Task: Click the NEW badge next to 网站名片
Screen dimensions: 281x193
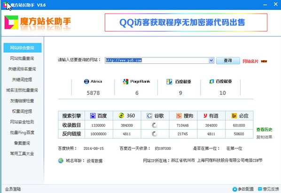Action: click(x=264, y=62)
